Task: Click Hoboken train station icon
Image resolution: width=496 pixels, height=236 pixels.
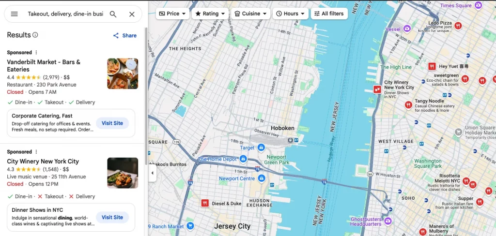Action: pyautogui.click(x=290, y=140)
